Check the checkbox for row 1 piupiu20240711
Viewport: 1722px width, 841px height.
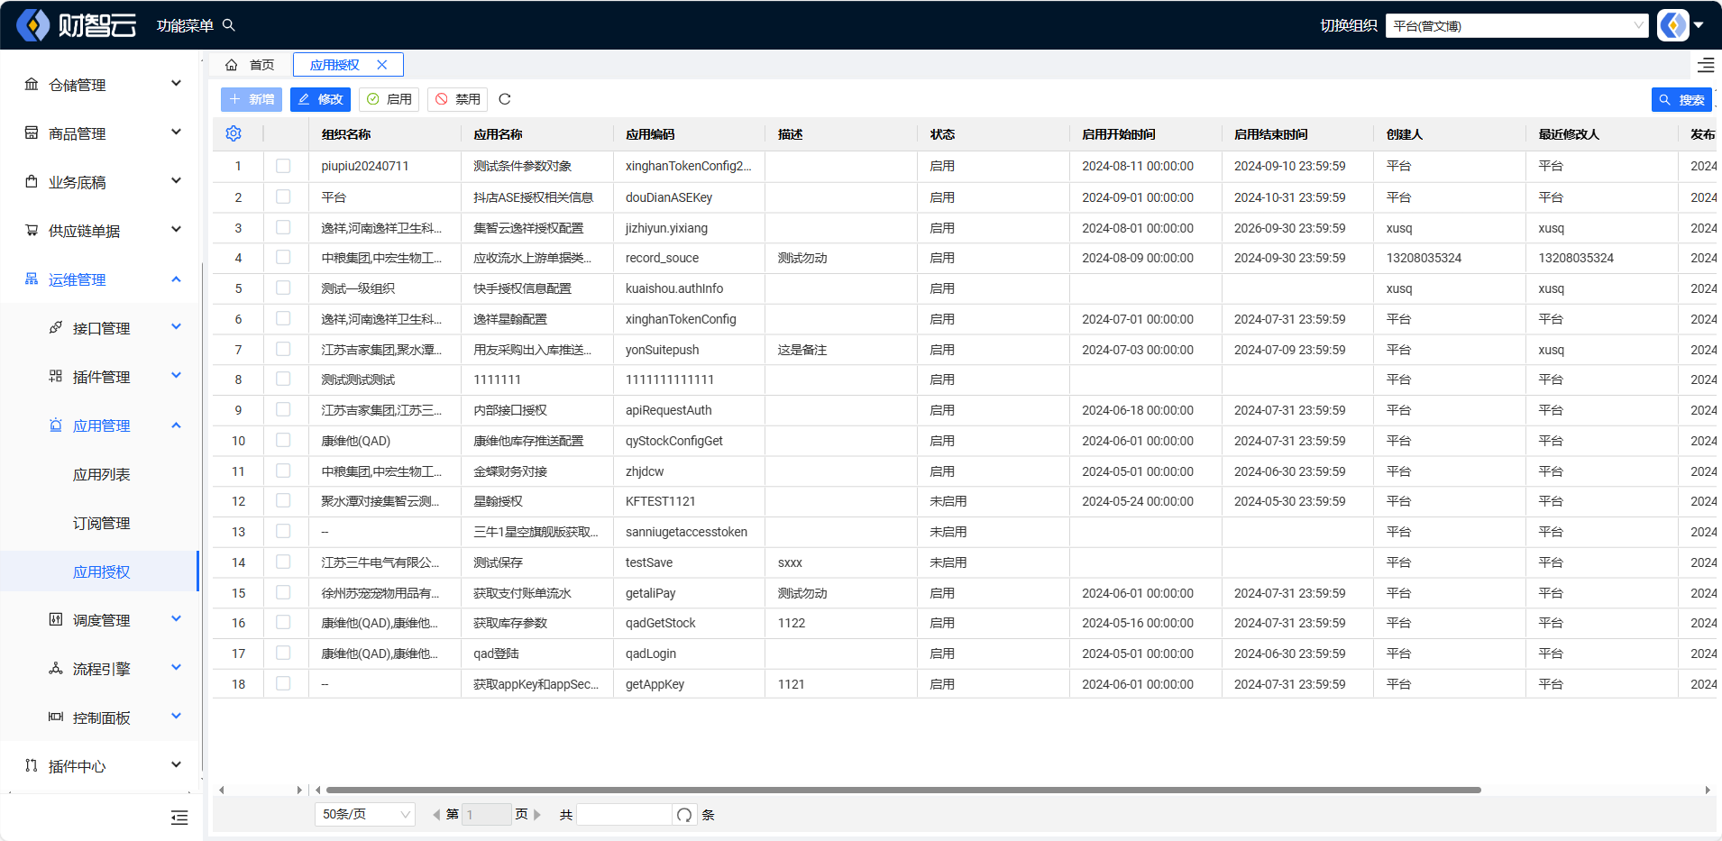[283, 166]
